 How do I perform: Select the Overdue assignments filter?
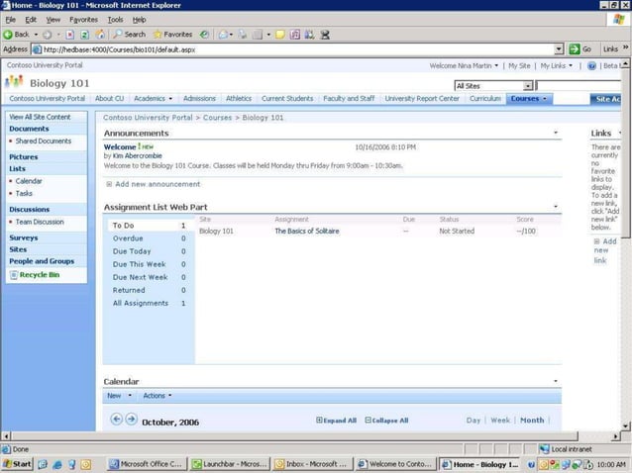(128, 238)
